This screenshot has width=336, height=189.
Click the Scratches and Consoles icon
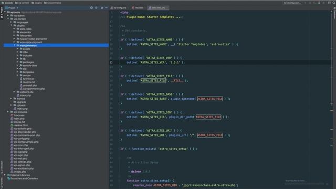click(8, 178)
